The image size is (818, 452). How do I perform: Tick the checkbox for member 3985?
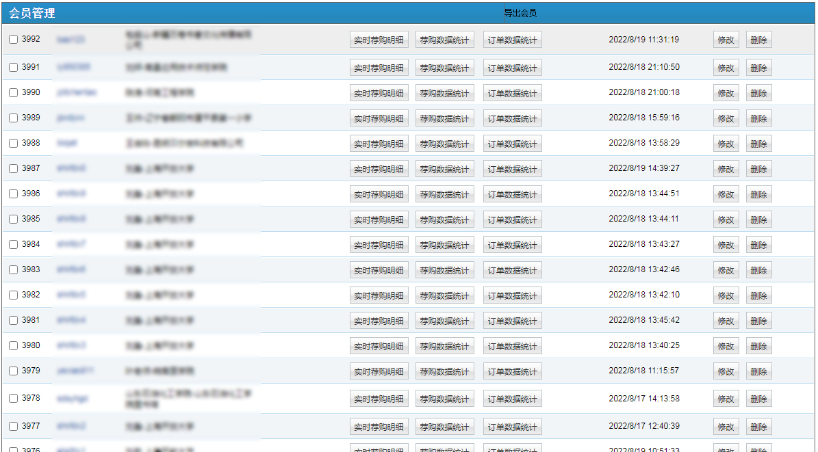(13, 220)
